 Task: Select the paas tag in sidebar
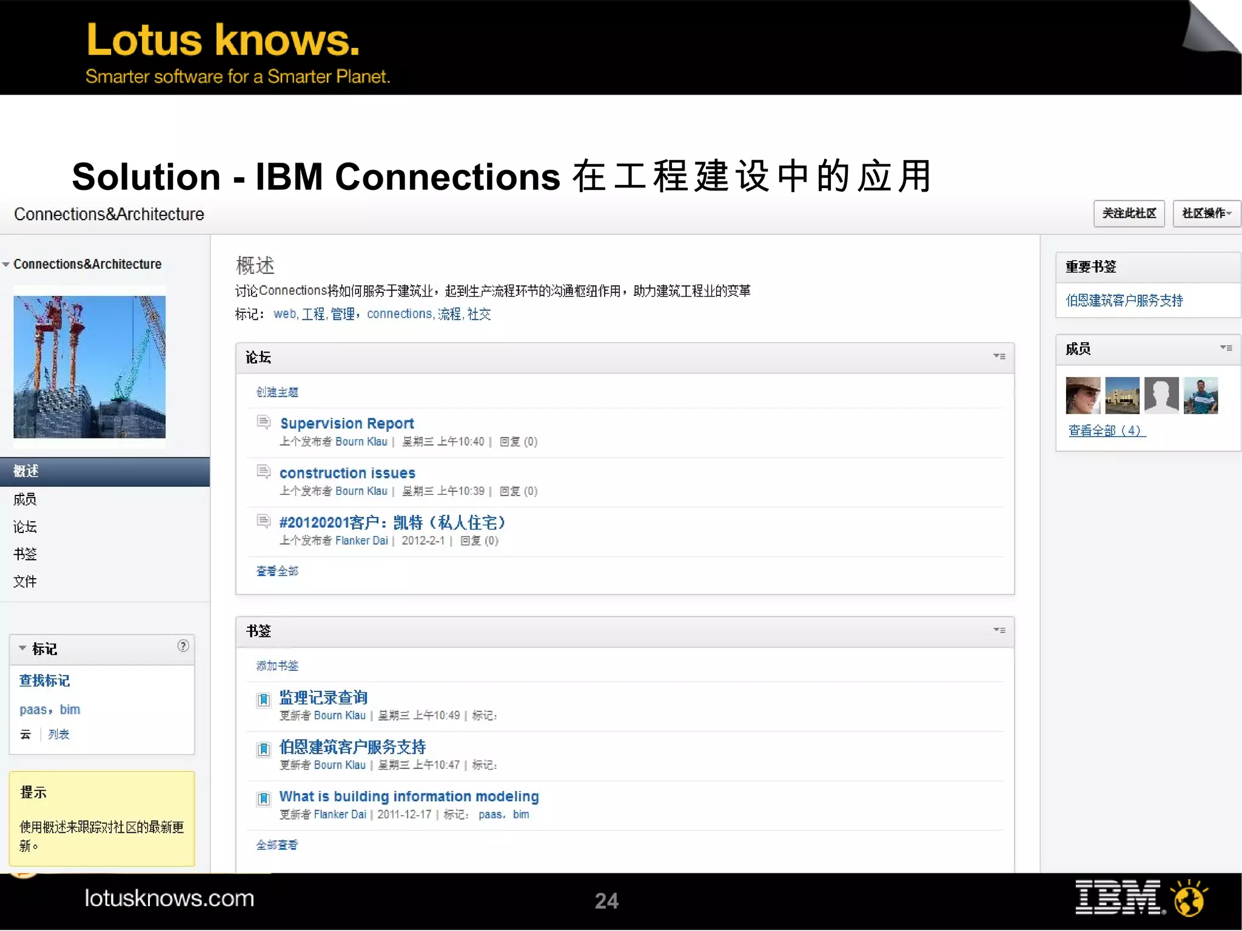coord(33,710)
